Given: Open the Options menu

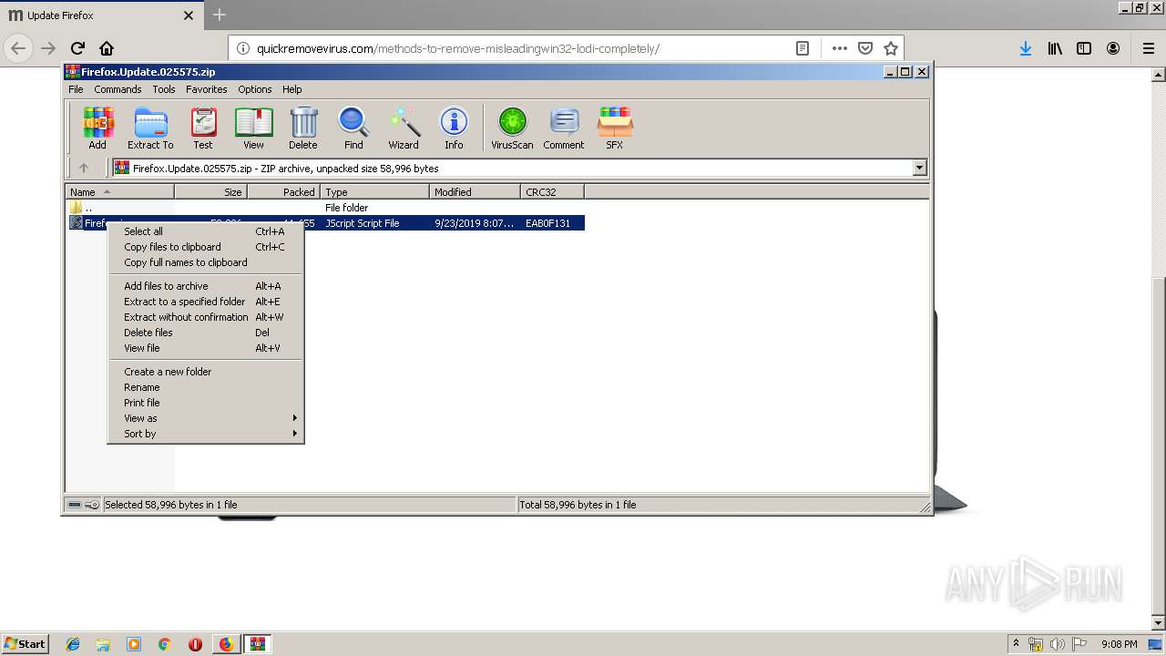Looking at the screenshot, I should click(x=255, y=89).
